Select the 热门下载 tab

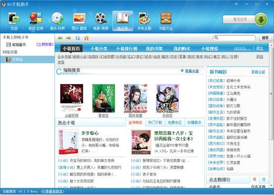155,123
